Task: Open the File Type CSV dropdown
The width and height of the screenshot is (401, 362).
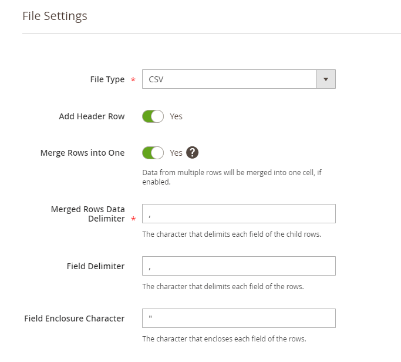Action: 230,79
